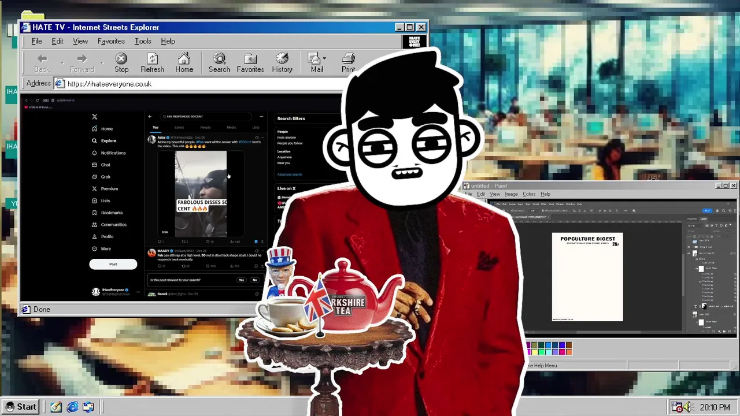740x416 pixels.
Task: Stop the page loading with the Stop icon
Action: pyautogui.click(x=121, y=63)
